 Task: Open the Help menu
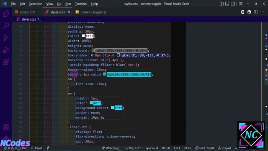pyautogui.click(x=95, y=4)
